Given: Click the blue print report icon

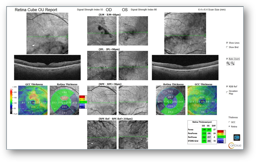Looking at the screenshot, I should (x=237, y=137).
